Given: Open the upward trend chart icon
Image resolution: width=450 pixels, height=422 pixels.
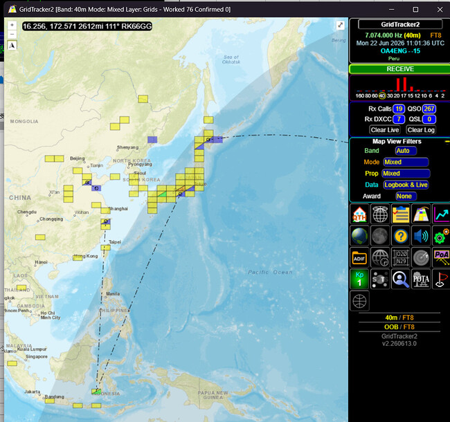Looking at the screenshot, I should pyautogui.click(x=441, y=214).
